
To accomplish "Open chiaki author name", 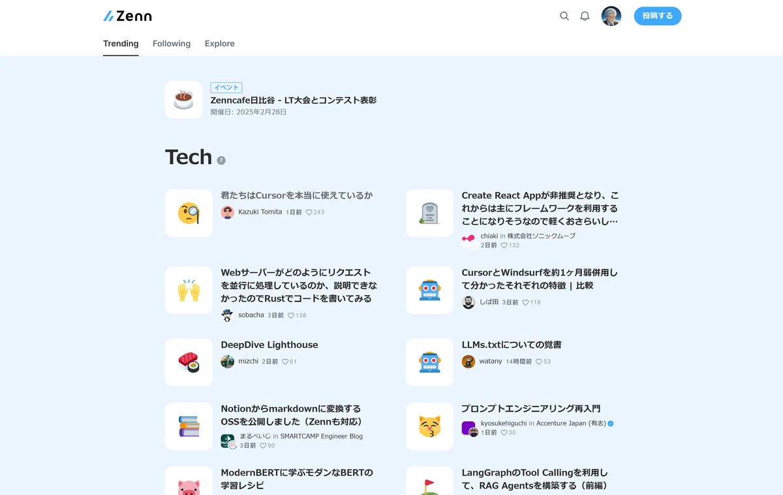I will coord(489,236).
